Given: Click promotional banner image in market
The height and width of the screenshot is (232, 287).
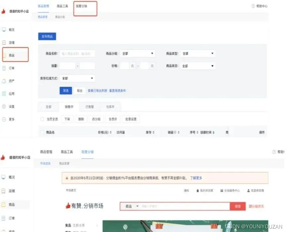Looking at the screenshot, I should [185, 226].
